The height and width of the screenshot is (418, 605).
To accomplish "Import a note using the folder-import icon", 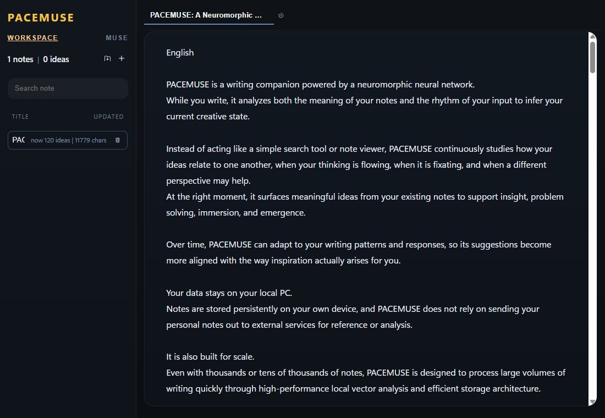I will [x=107, y=59].
